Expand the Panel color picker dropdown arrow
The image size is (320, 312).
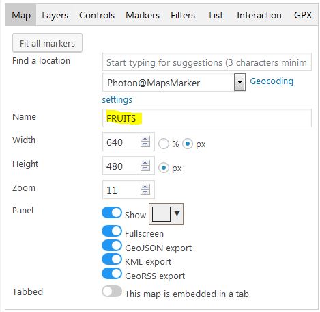pos(177,213)
